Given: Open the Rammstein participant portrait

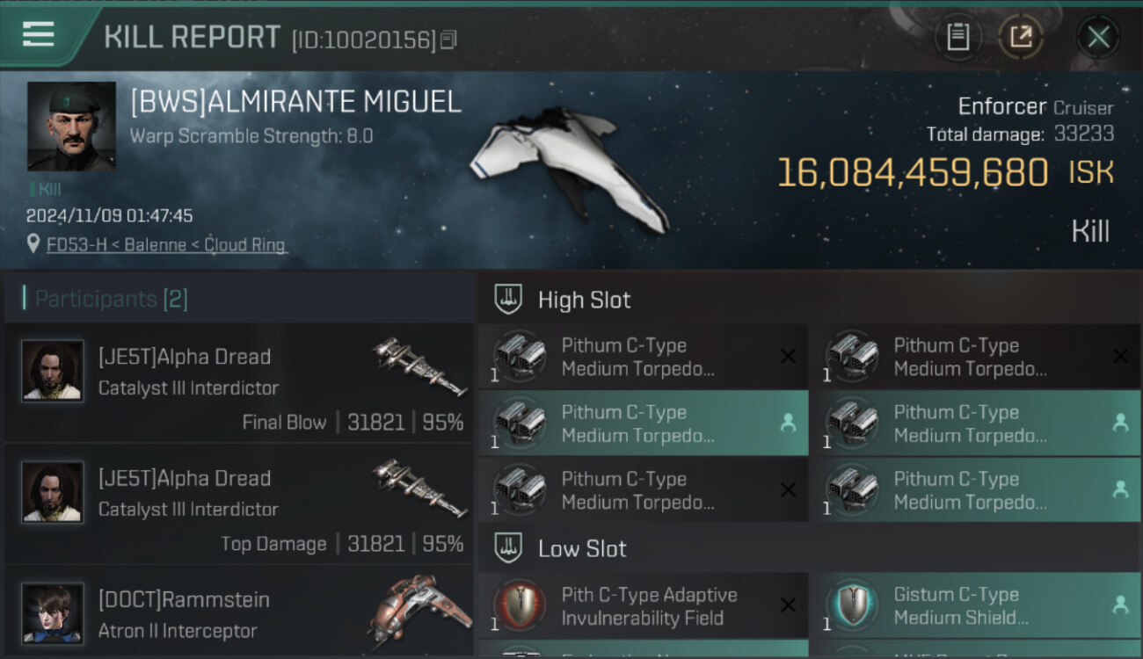Looking at the screenshot, I should click(x=53, y=612).
